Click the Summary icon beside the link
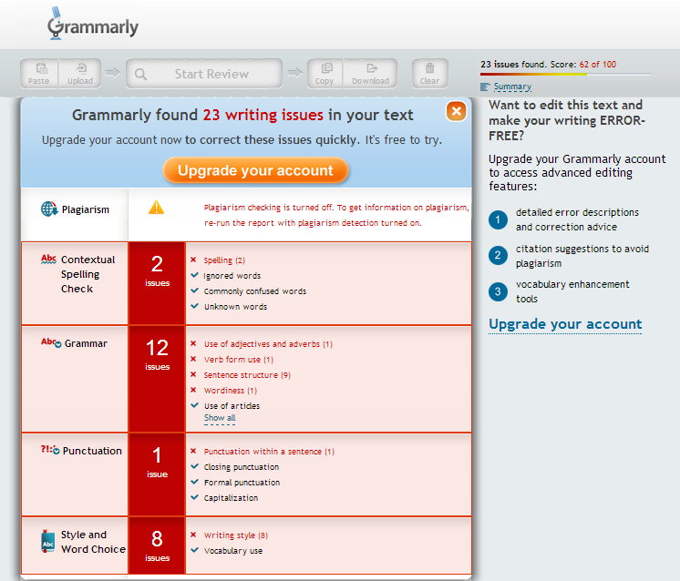680x581 pixels. pos(485,87)
